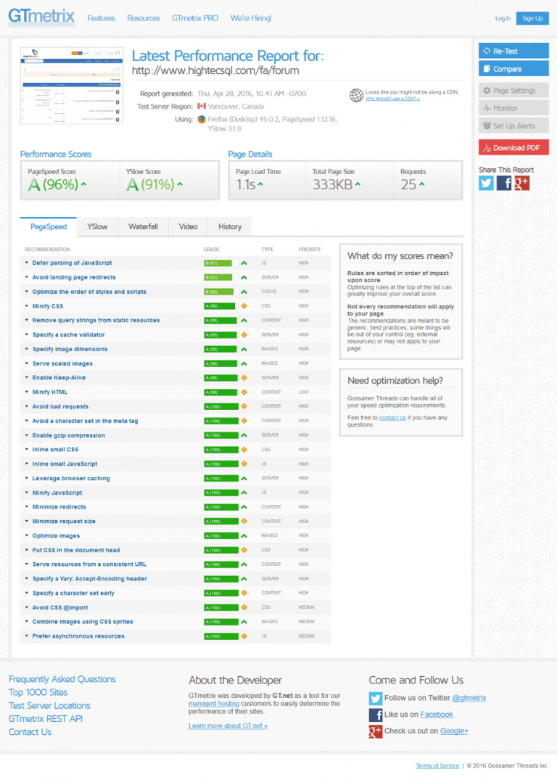557x777 pixels.
Task: Click the Download PDF button
Action: tap(513, 148)
